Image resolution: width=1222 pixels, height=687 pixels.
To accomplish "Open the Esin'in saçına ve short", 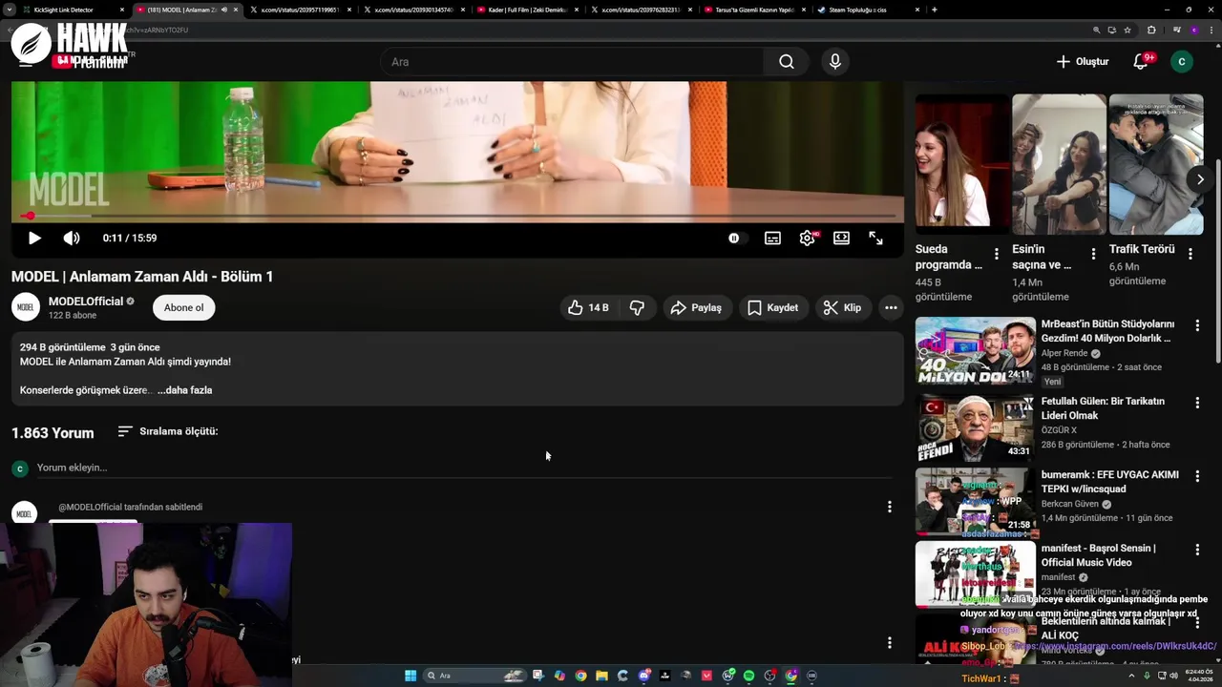I will pyautogui.click(x=1059, y=164).
